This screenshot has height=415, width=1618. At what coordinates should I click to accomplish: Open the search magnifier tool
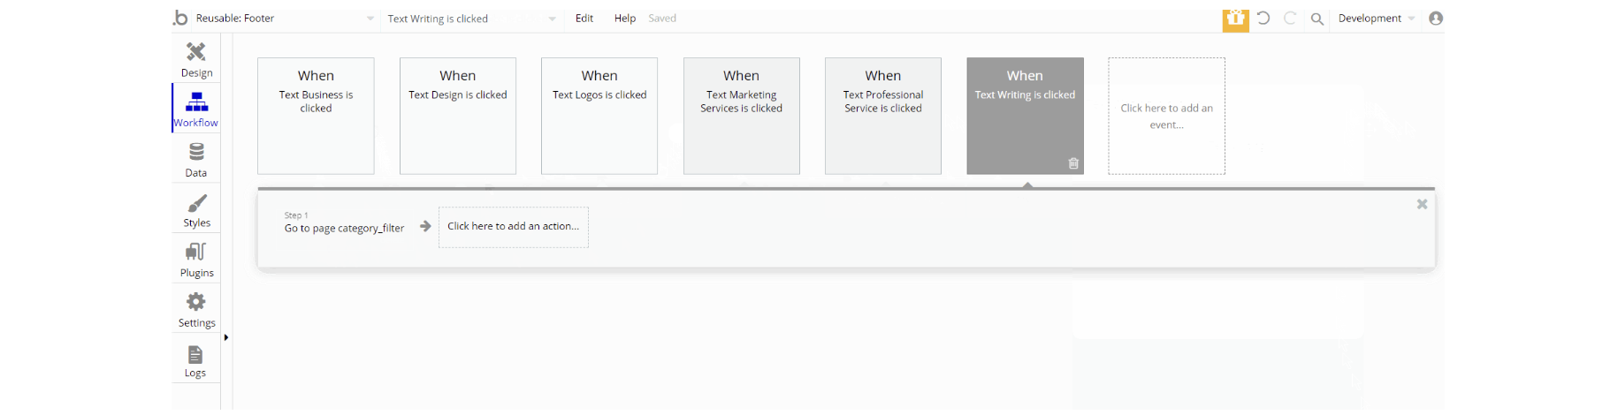[1317, 19]
